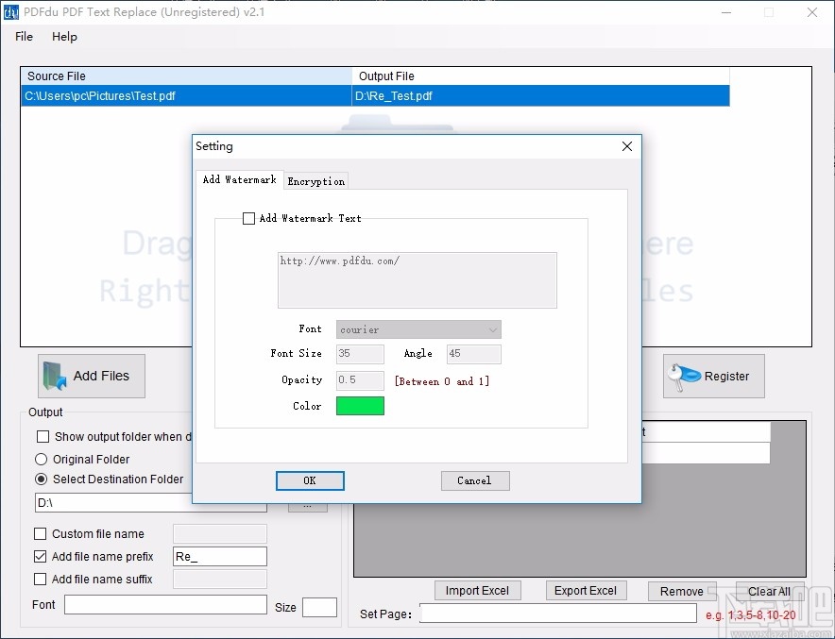Switch to the Encryption tab

point(315,180)
